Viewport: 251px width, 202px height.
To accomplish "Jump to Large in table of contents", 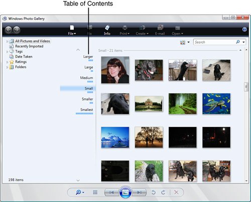I will (x=89, y=67).
